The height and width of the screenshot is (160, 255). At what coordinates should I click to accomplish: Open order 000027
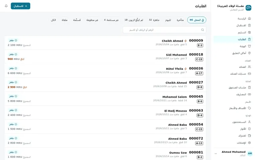point(105,85)
